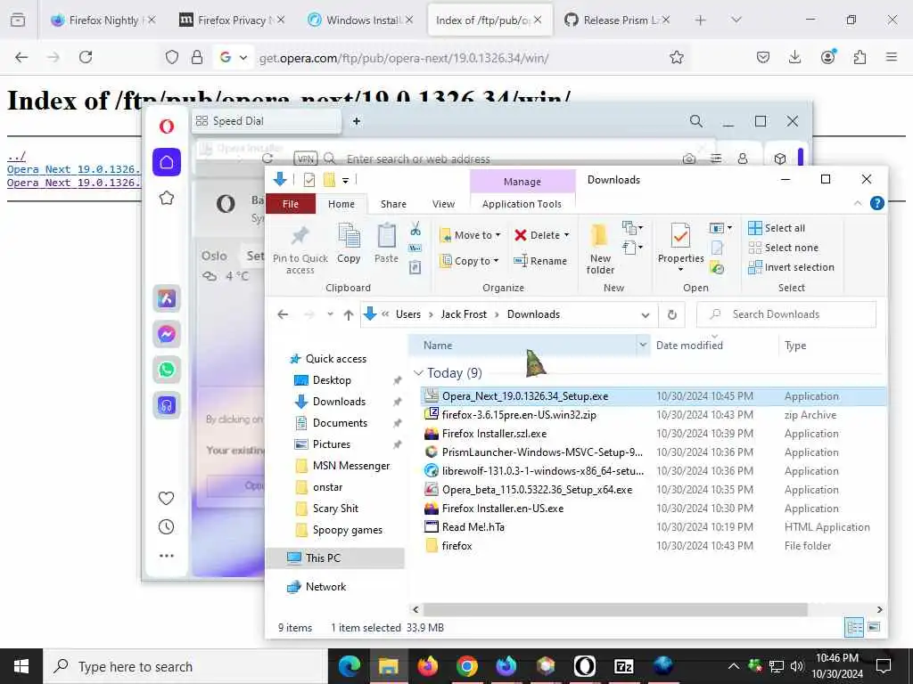The width and height of the screenshot is (913, 684).
Task: Click Select all in ribbon
Action: pyautogui.click(x=777, y=228)
